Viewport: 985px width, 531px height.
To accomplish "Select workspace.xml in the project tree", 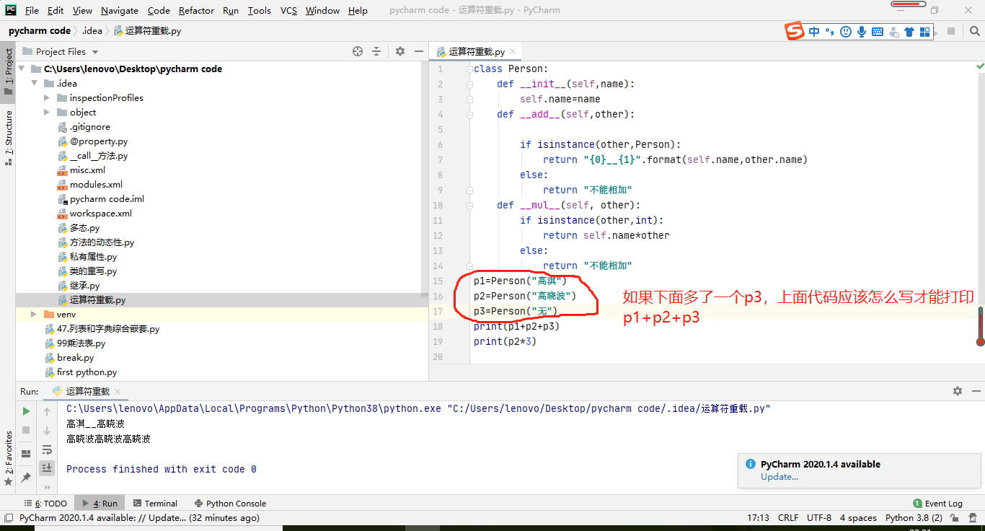I will (x=100, y=214).
